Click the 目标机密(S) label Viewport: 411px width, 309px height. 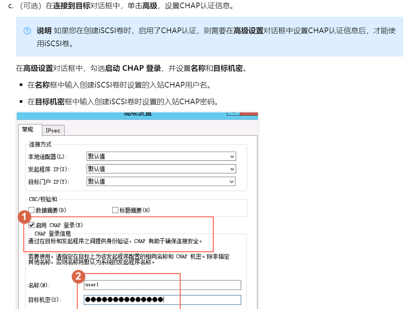[45, 300]
